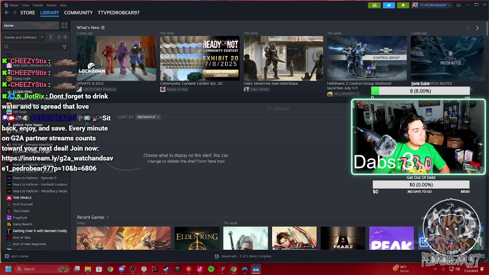Open What's New settings gear
489x275 pixels.
click(103, 27)
